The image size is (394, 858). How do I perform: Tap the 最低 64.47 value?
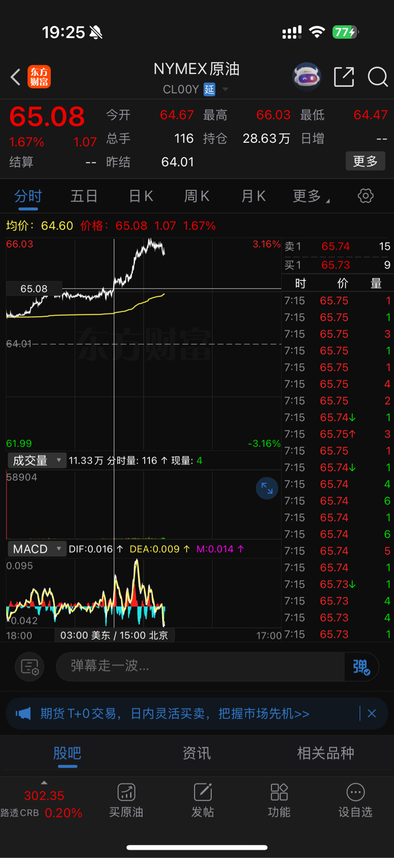pos(370,115)
